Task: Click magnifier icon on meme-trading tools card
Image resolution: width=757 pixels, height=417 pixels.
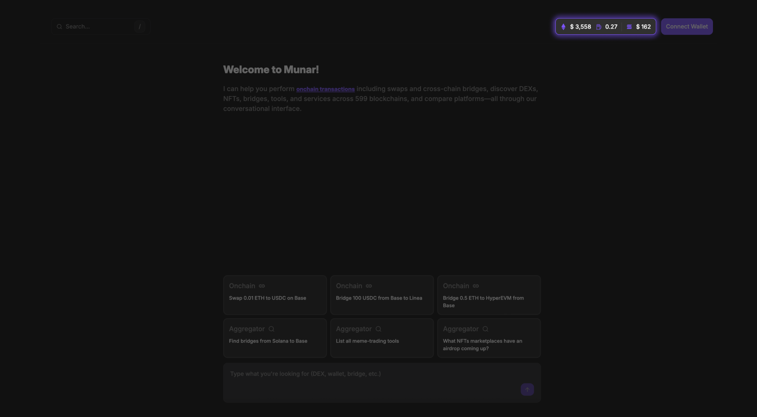Action: 378,329
